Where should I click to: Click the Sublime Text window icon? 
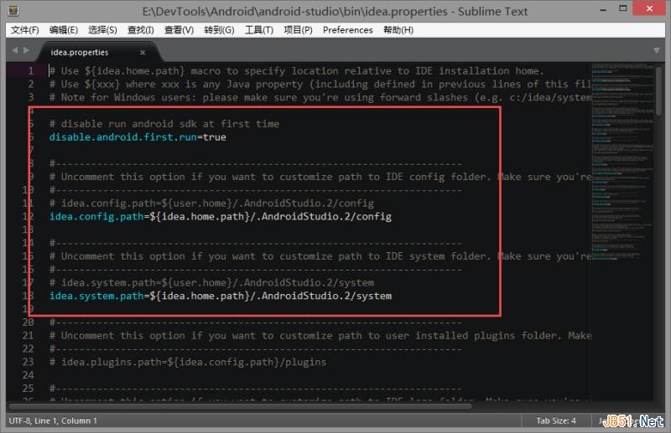tap(13, 10)
